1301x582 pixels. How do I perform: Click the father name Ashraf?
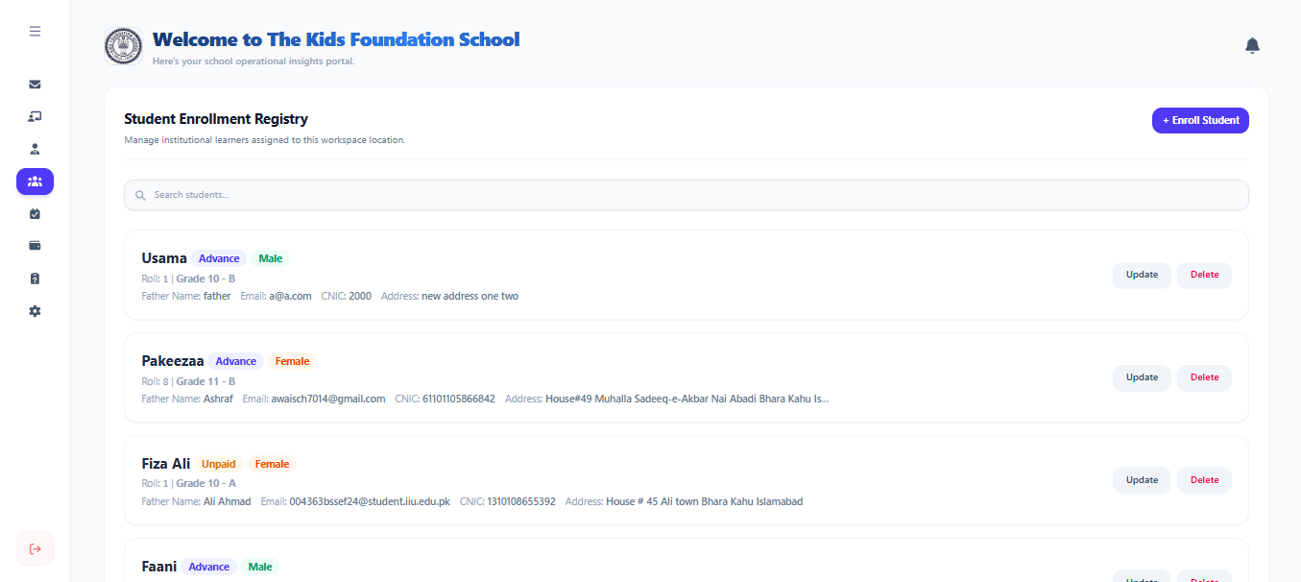tap(218, 399)
